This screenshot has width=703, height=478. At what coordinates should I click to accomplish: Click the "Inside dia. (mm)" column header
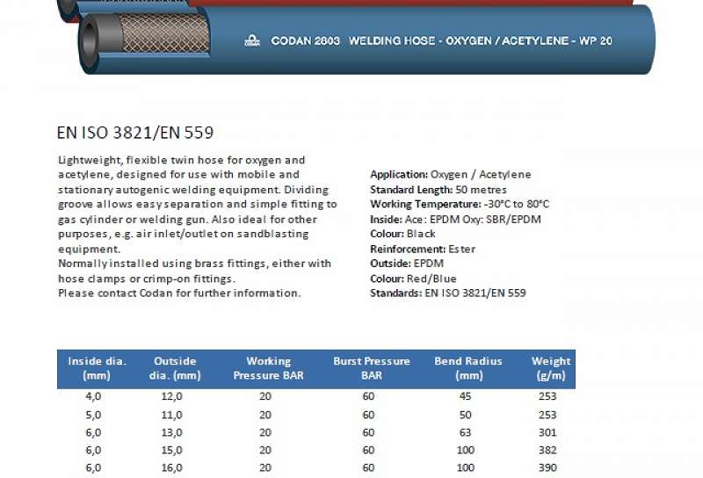click(97, 368)
